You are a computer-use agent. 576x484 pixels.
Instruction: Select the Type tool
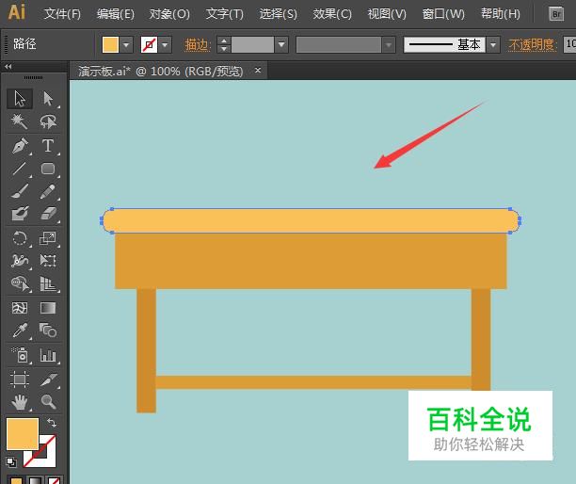tap(48, 146)
